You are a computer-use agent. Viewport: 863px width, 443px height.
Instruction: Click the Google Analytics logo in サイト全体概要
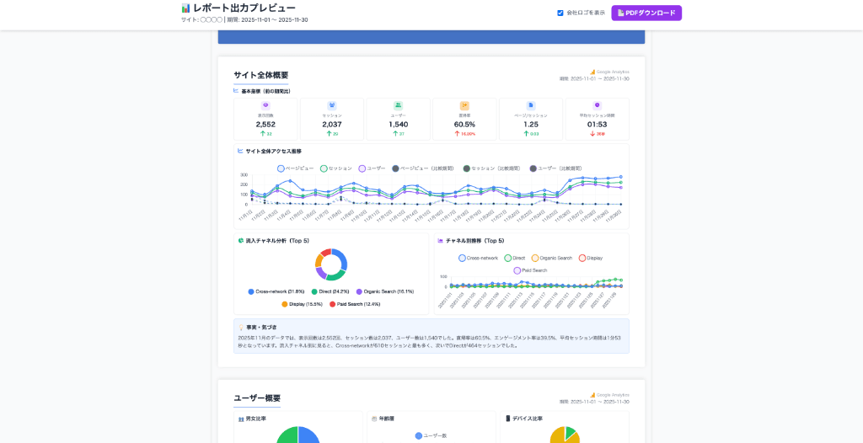tap(592, 72)
